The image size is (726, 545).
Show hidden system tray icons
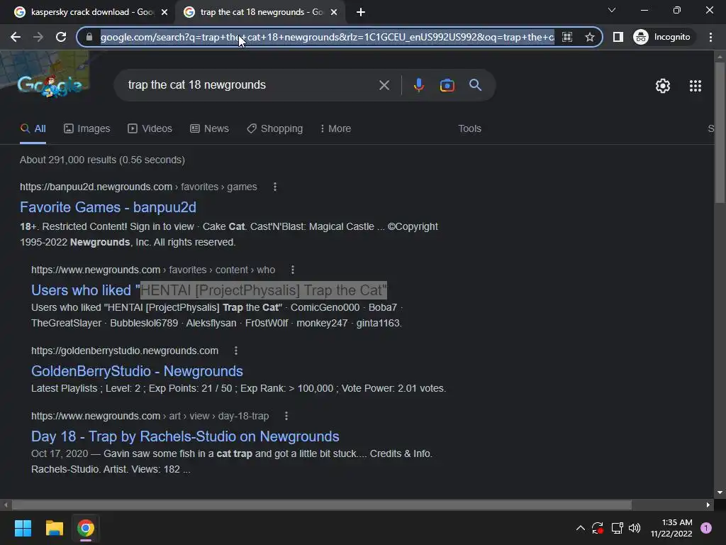click(580, 528)
